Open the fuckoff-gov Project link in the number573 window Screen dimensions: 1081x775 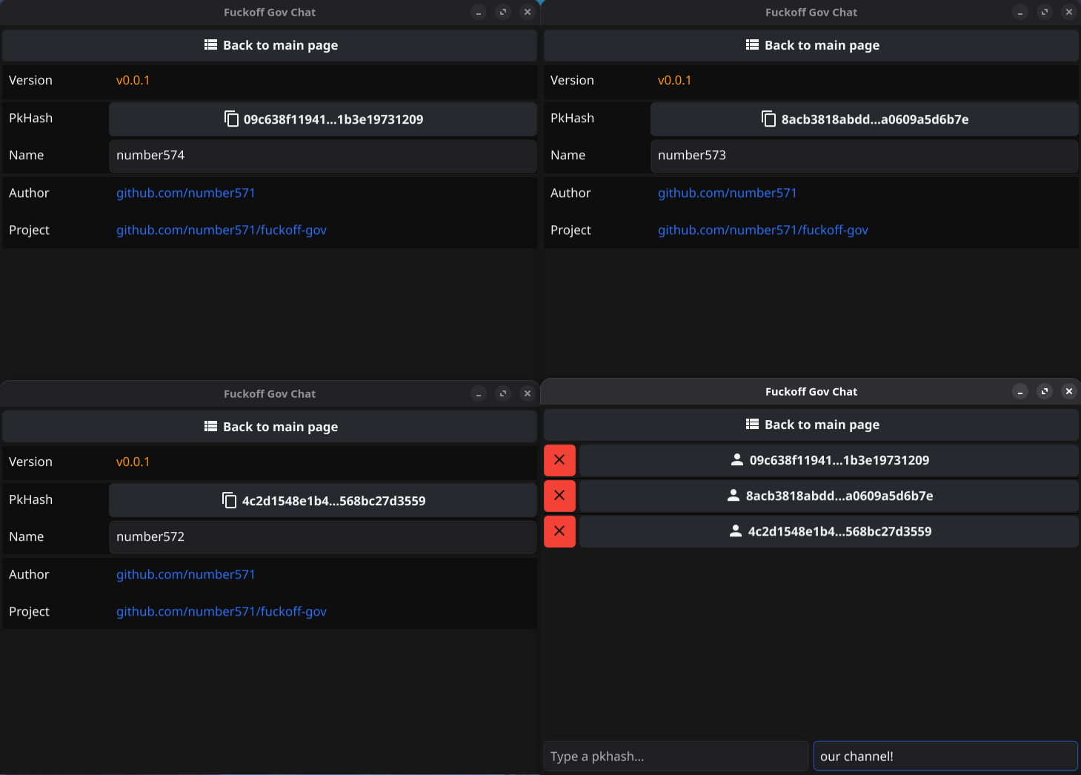click(x=762, y=230)
